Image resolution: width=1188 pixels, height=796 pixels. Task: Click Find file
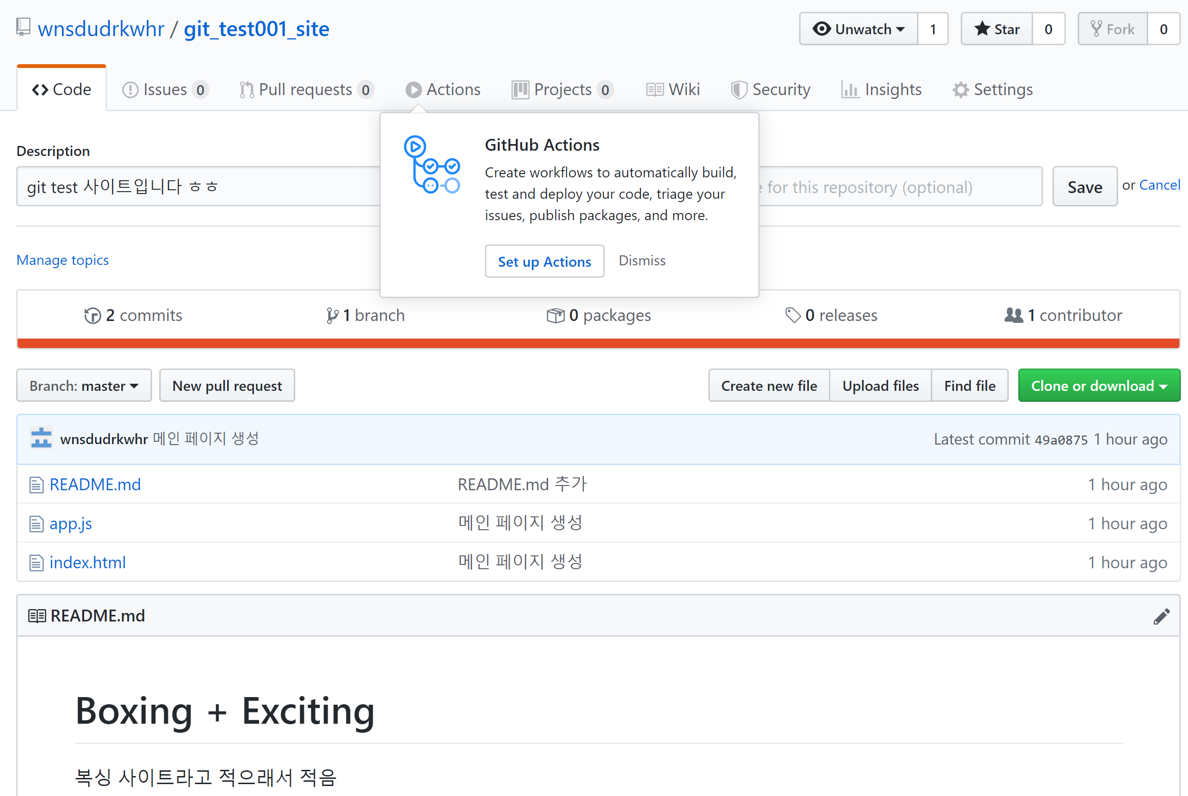click(970, 386)
